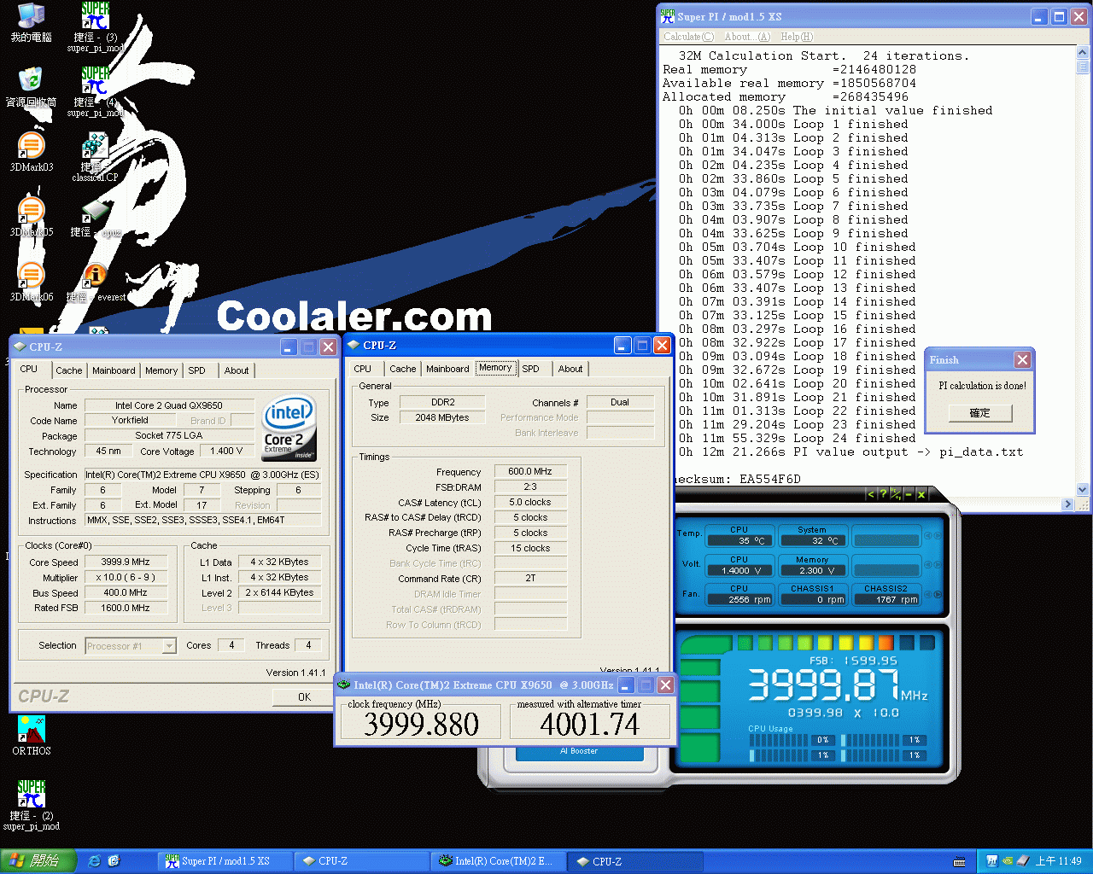Click the pen-like system tray icon
This screenshot has height=874, width=1093.
click(1022, 861)
